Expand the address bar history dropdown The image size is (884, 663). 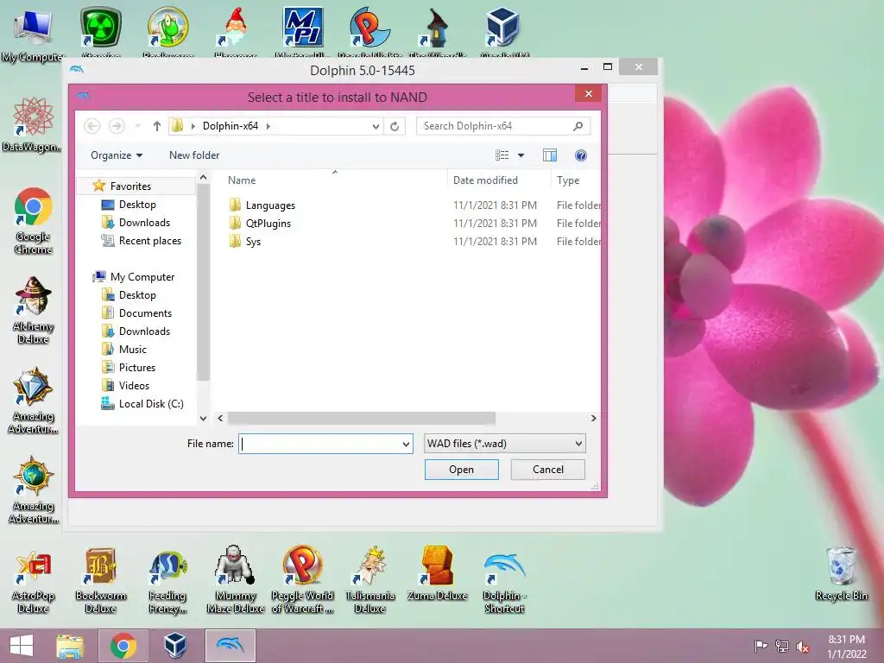click(376, 126)
